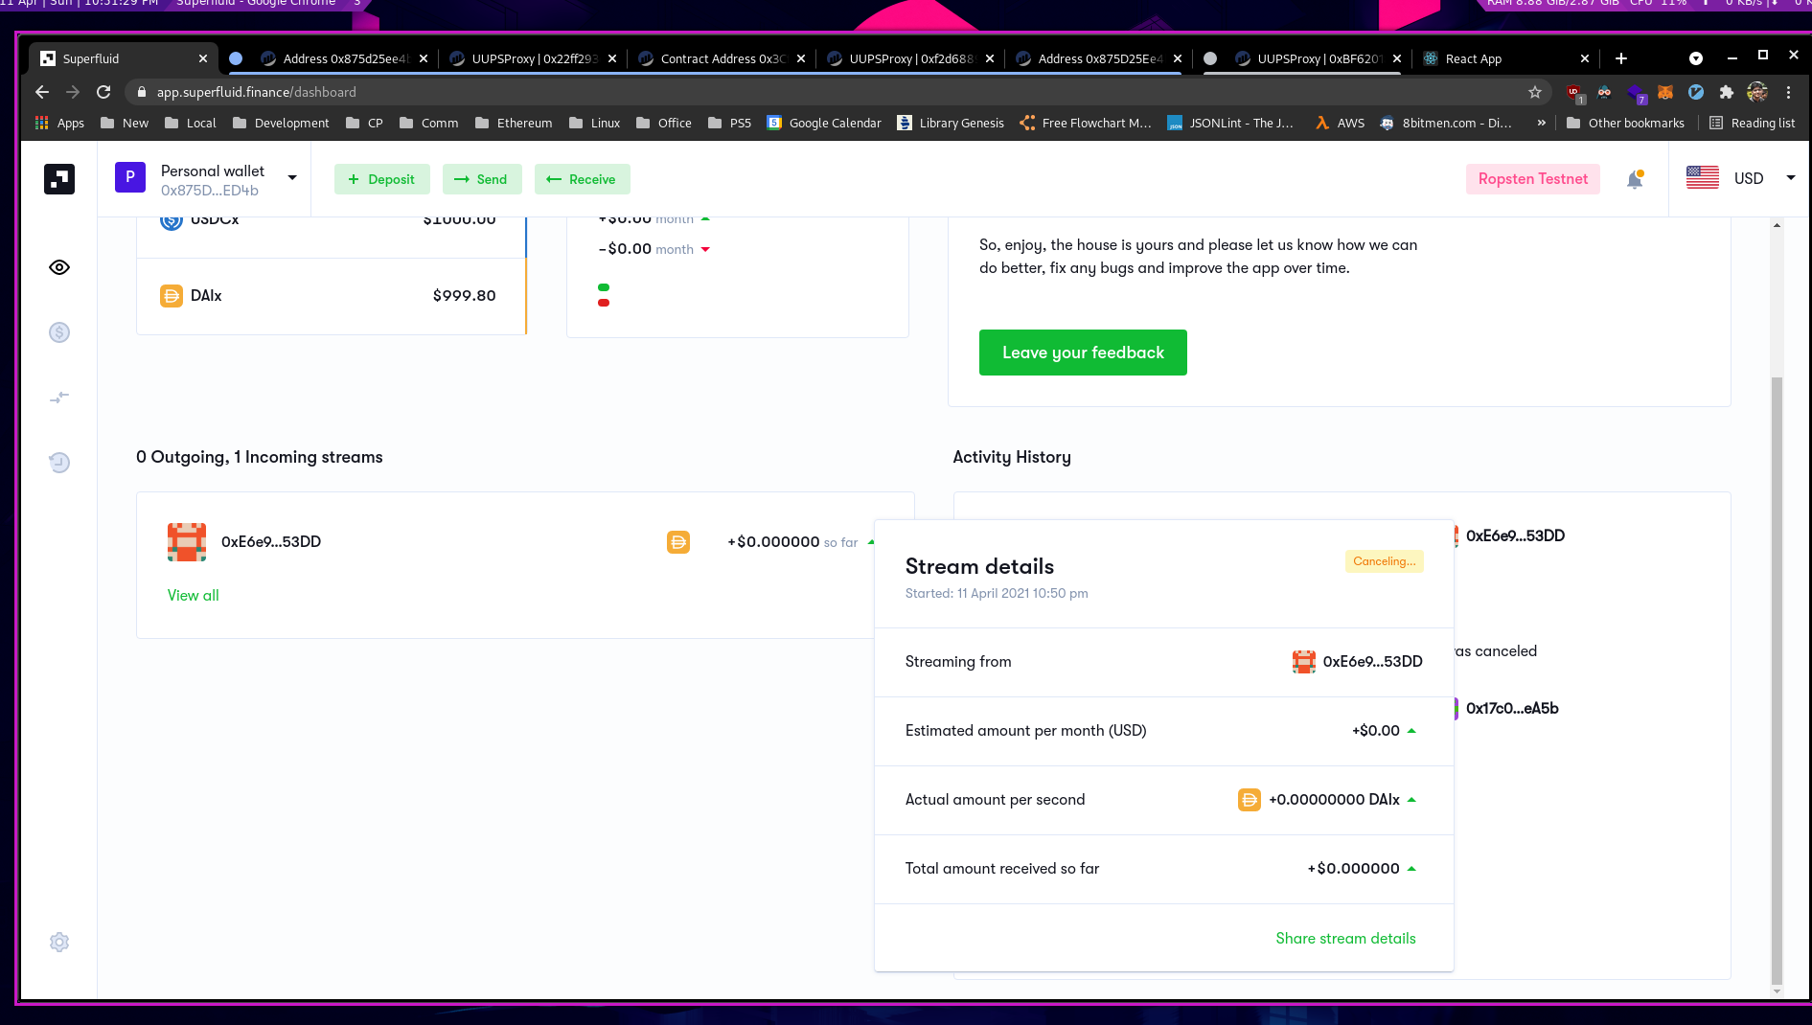
Task: Open the USD currency dropdown arrow
Action: coord(1790,178)
